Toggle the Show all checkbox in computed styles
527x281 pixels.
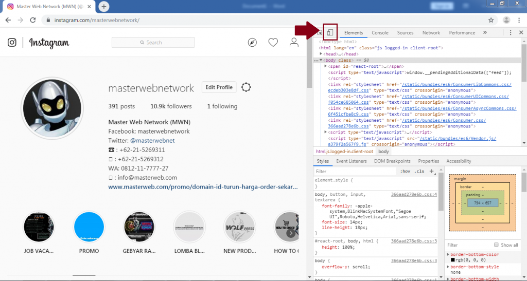(x=496, y=245)
